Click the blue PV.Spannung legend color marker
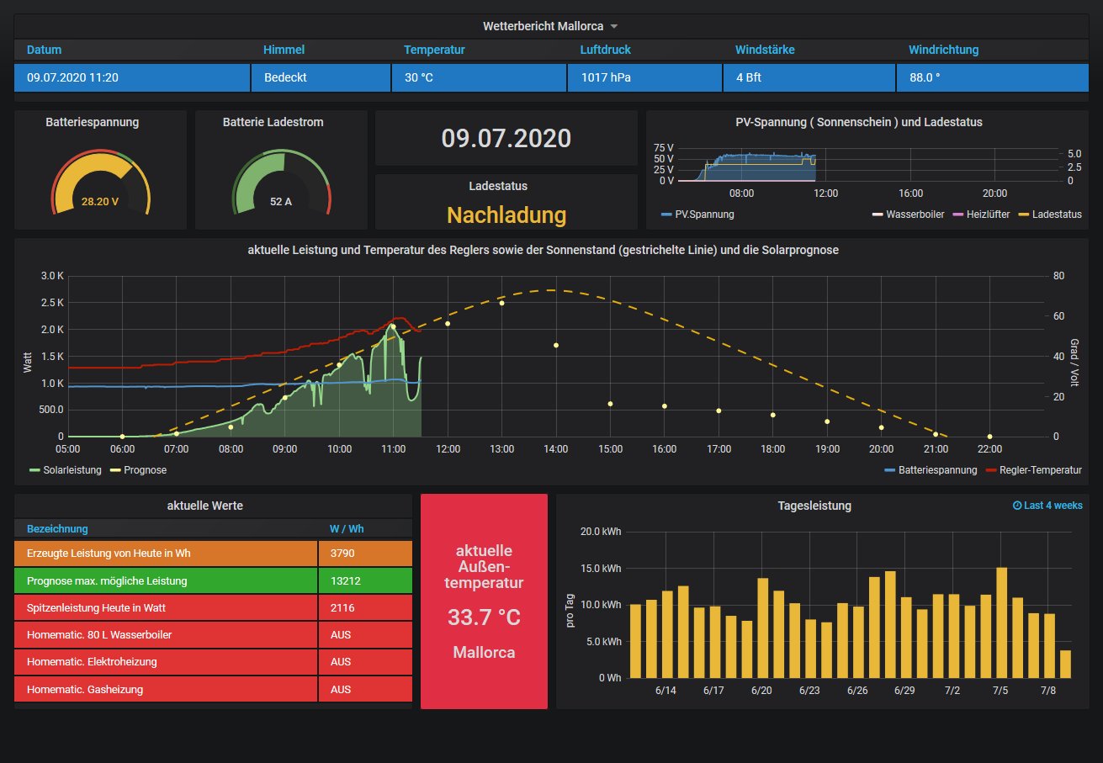Screen dimensions: 1103x763 (666, 215)
